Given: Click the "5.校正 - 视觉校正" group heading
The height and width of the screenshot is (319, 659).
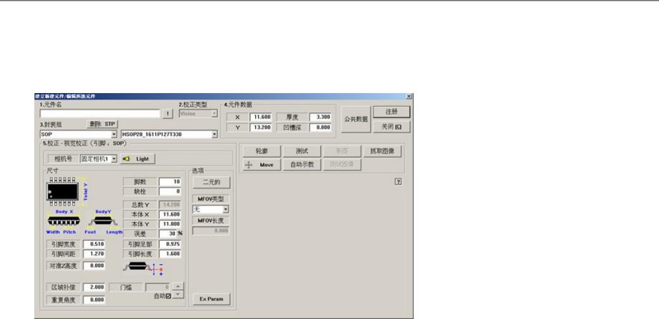Looking at the screenshot, I should [84, 143].
